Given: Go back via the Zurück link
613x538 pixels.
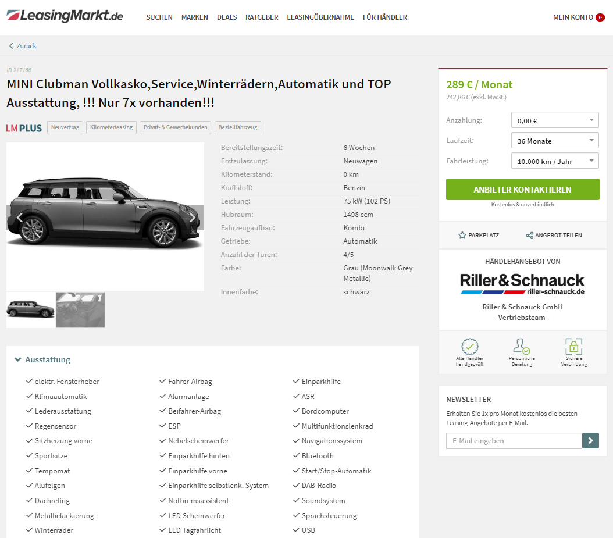Looking at the screenshot, I should click(23, 46).
